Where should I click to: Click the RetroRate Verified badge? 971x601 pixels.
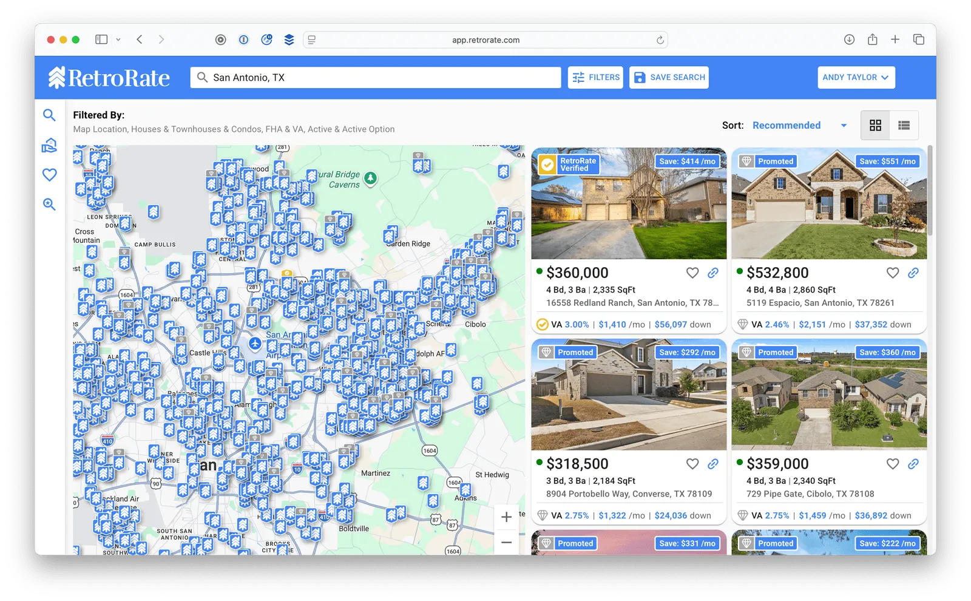coord(569,165)
